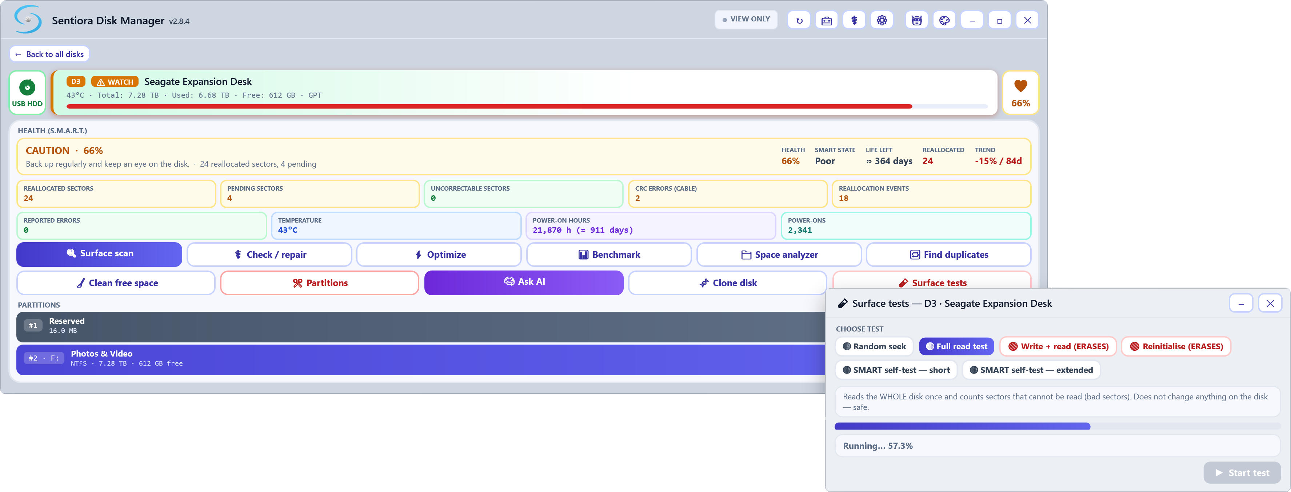
Task: Select SMART self-test — extended
Action: point(1031,370)
